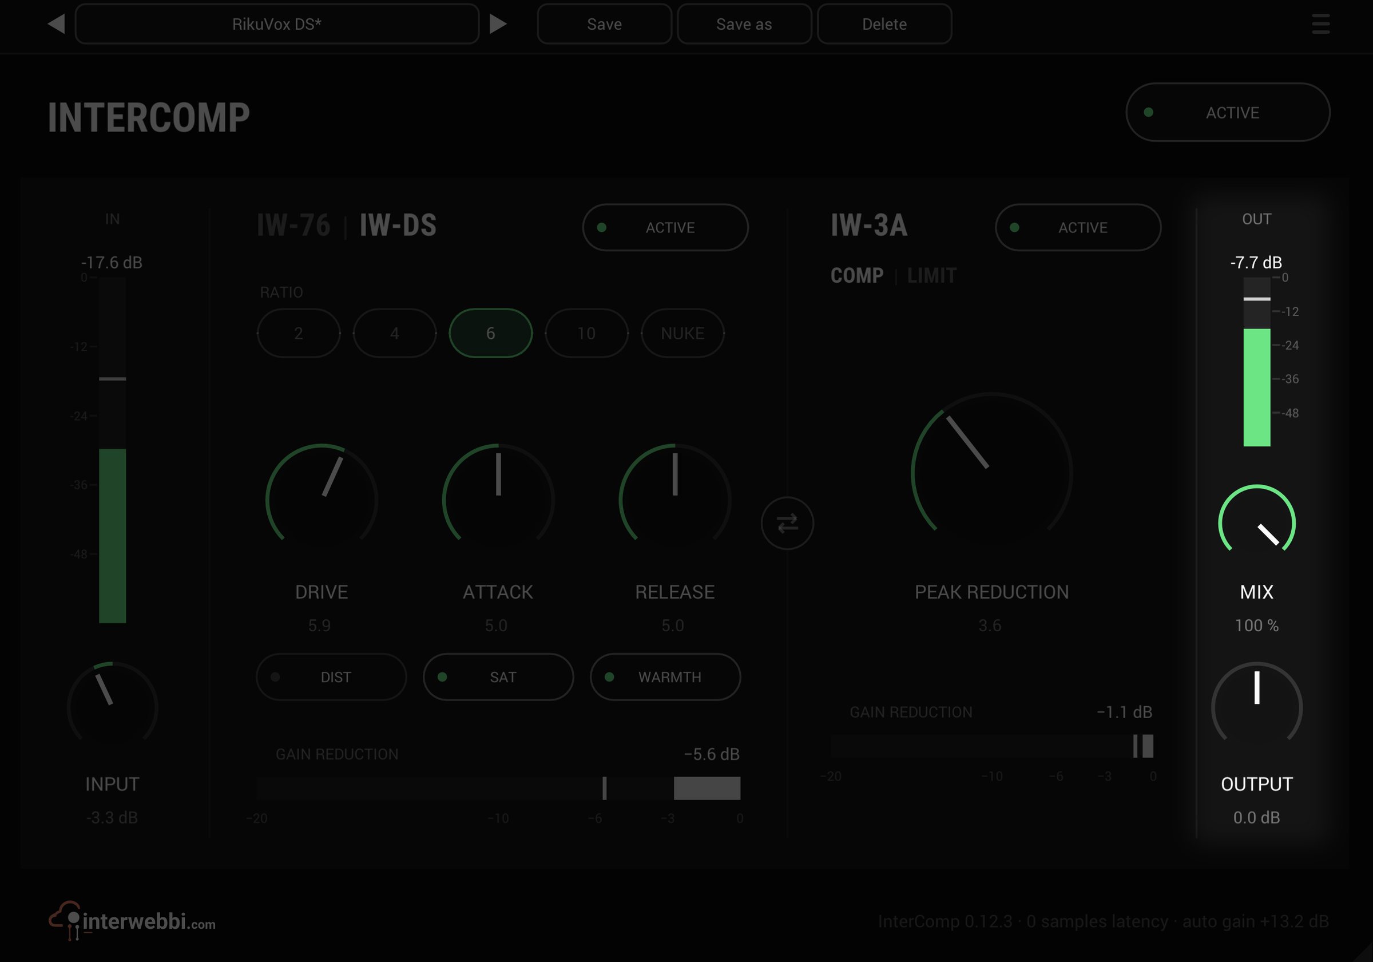This screenshot has width=1373, height=962.
Task: Select ratio 6
Action: [x=490, y=333]
